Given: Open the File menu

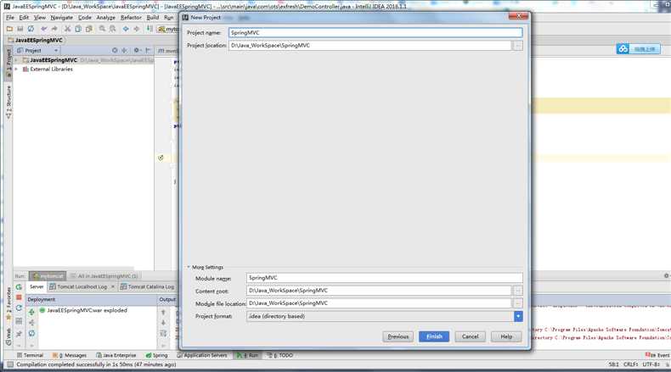Looking at the screenshot, I should (10, 18).
